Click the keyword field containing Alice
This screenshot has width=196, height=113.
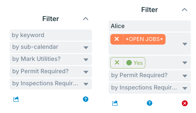click(150, 26)
